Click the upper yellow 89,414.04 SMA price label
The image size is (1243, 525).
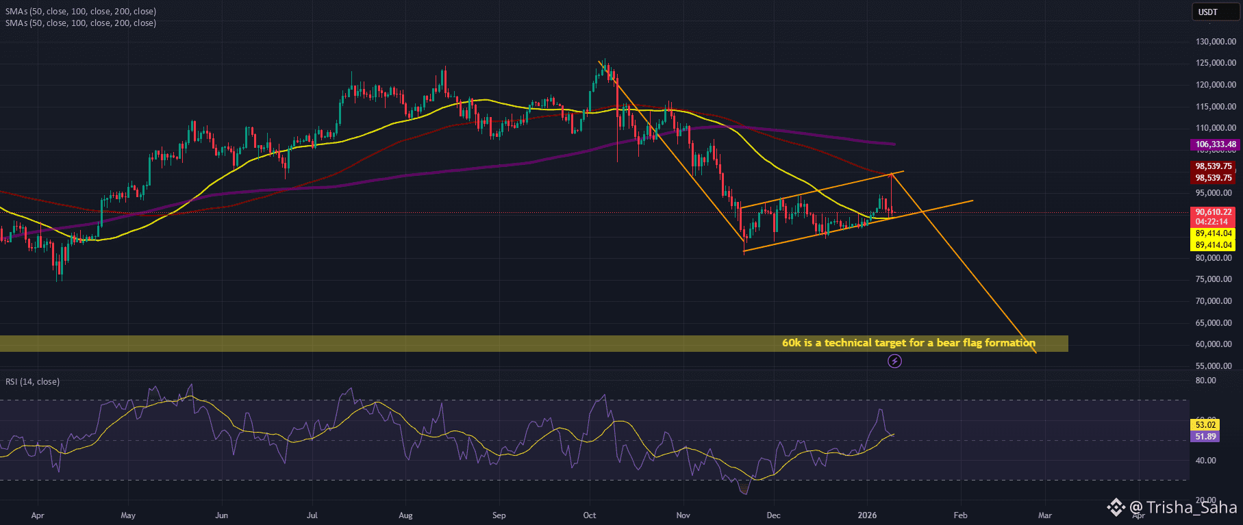(x=1213, y=233)
